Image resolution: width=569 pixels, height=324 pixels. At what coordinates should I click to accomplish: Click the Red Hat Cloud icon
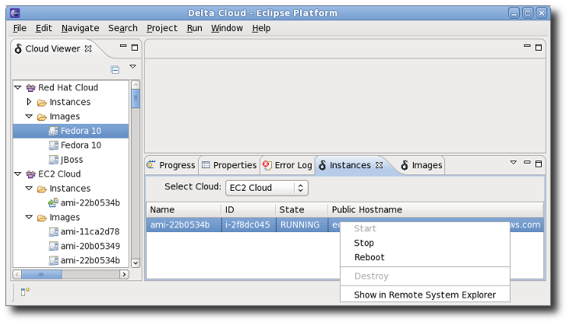[x=31, y=88]
